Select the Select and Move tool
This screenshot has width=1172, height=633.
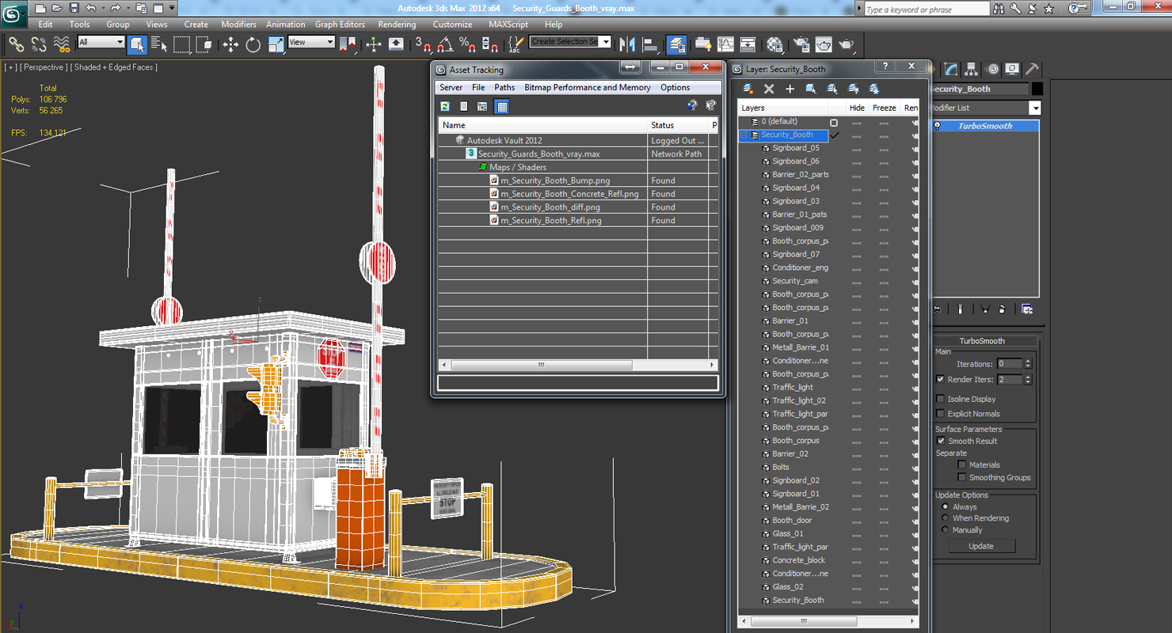click(230, 44)
